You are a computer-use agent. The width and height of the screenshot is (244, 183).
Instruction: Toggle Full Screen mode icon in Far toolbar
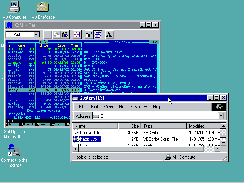point(77,35)
